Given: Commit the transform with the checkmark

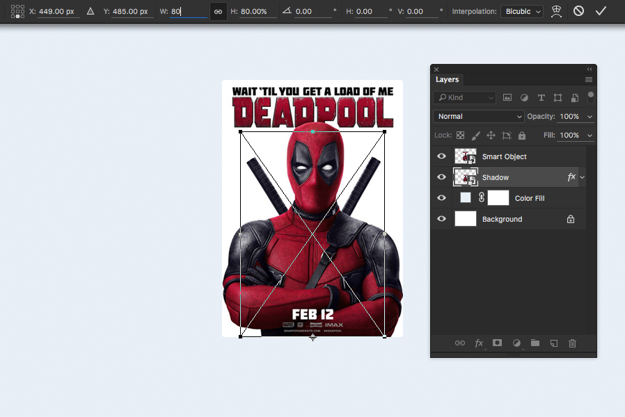Looking at the screenshot, I should (x=601, y=11).
